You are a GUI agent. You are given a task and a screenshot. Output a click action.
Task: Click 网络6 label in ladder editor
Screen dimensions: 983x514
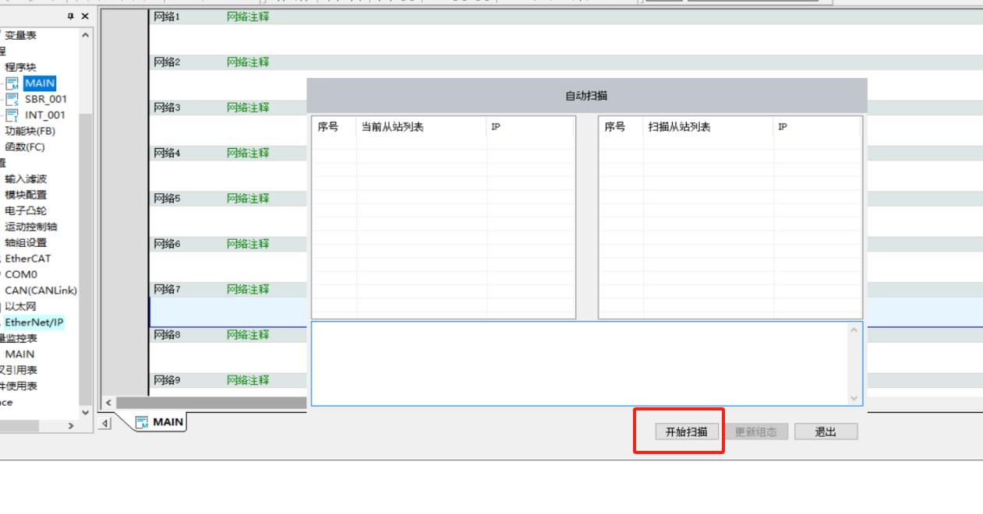pos(167,244)
